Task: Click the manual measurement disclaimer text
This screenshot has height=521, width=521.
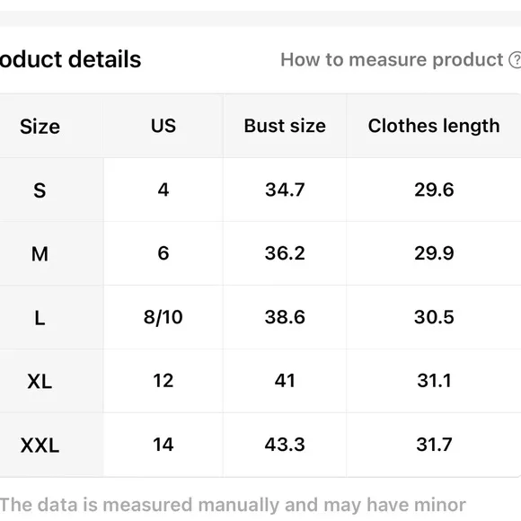Action: coord(233,505)
